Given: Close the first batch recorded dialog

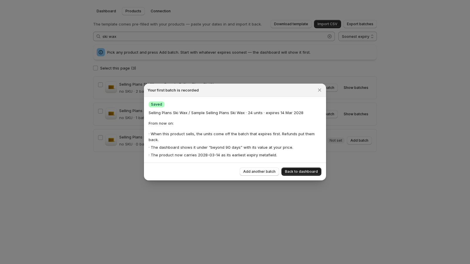Looking at the screenshot, I should tap(320, 90).
